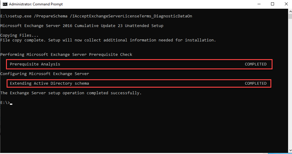Click the final E:\> prompt cursor
This screenshot has height=154, width=292.
[11, 103]
